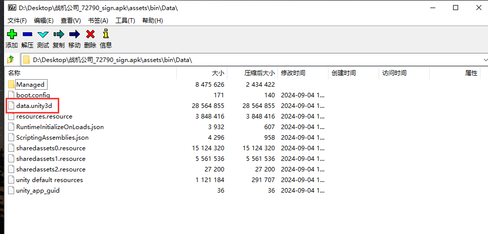Open the Tools (工具) menu
The height and width of the screenshot is (234, 488).
pyautogui.click(x=125, y=21)
